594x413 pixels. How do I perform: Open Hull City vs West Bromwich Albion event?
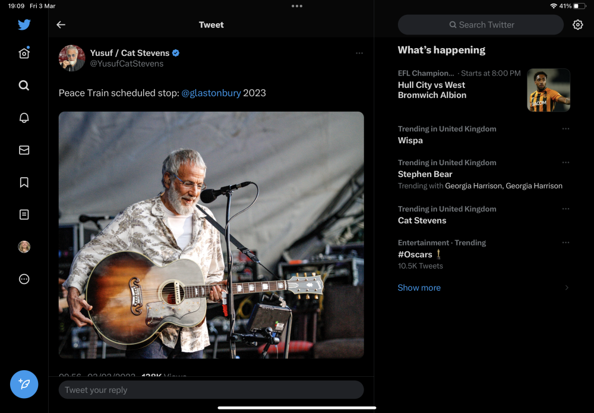(x=484, y=90)
